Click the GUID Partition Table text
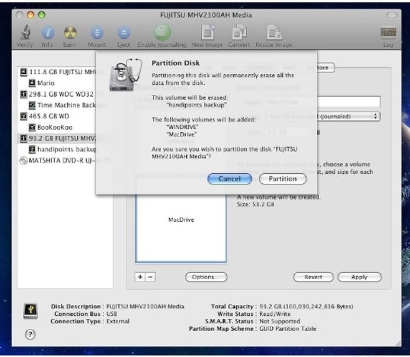410x357 pixels. click(288, 328)
